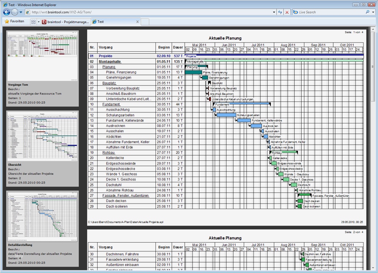Click the Stop loading red X icon
Viewport: 378px width, 273px height.
(x=287, y=12)
